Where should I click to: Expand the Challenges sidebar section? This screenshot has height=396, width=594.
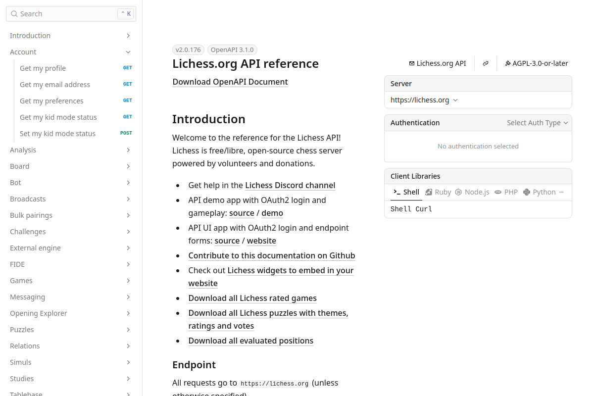click(x=128, y=232)
